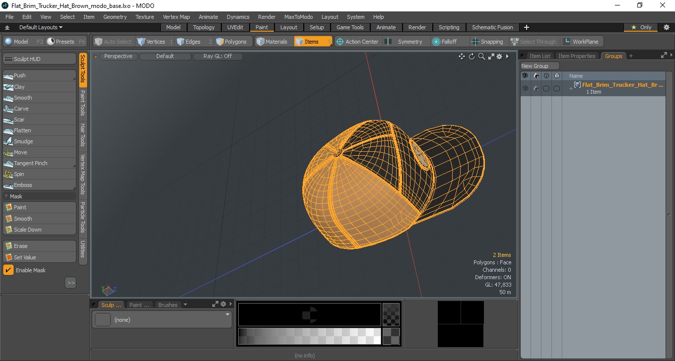Toggle WorkPlane on the toolbar
Screen dimensions: 675x361
pos(582,42)
